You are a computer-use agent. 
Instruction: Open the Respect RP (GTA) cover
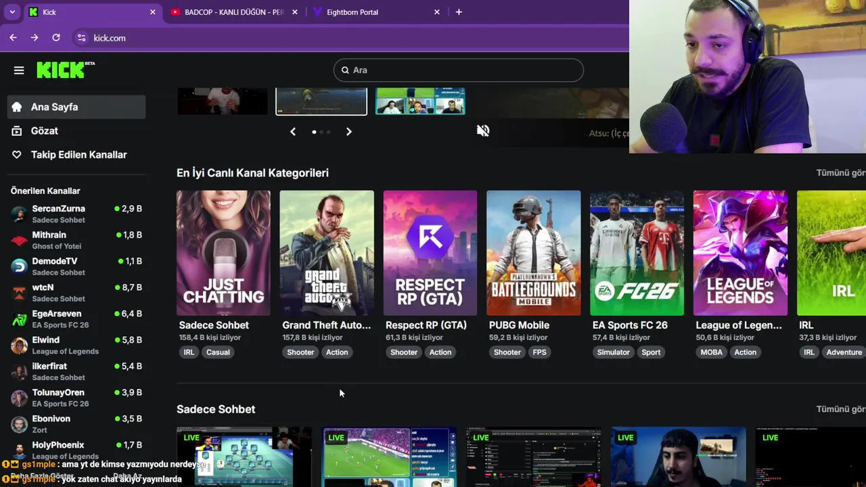tap(430, 253)
